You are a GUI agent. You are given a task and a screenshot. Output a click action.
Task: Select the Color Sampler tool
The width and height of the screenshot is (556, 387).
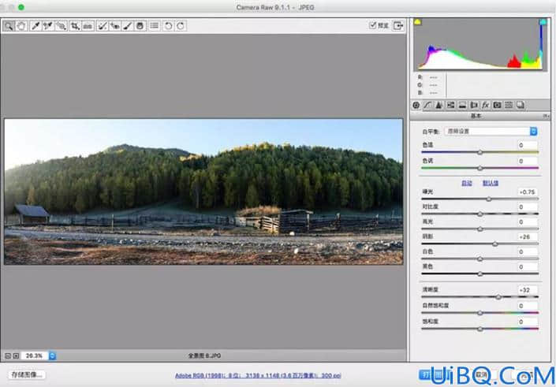[x=48, y=26]
